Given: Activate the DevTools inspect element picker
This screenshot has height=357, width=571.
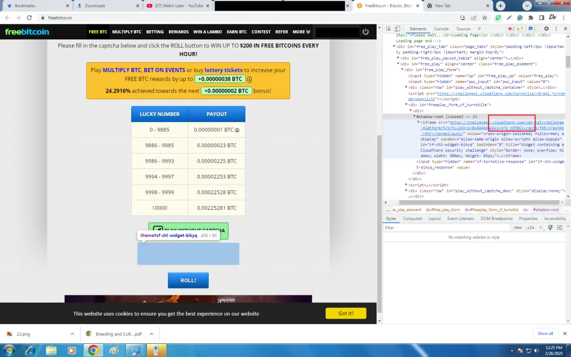Looking at the screenshot, I should click(x=389, y=28).
